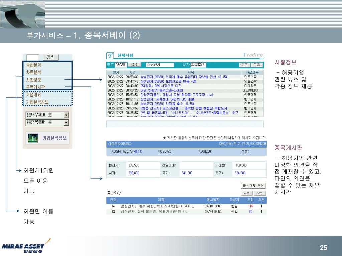
Task: Select 기업개요 in the left menu
Action: 34,95
